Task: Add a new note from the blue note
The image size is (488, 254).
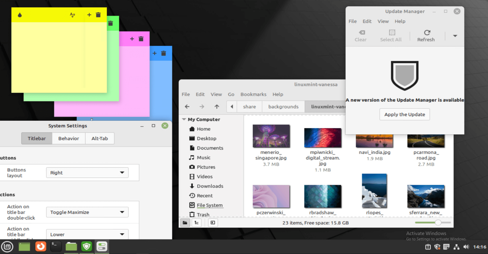Action: (154, 53)
